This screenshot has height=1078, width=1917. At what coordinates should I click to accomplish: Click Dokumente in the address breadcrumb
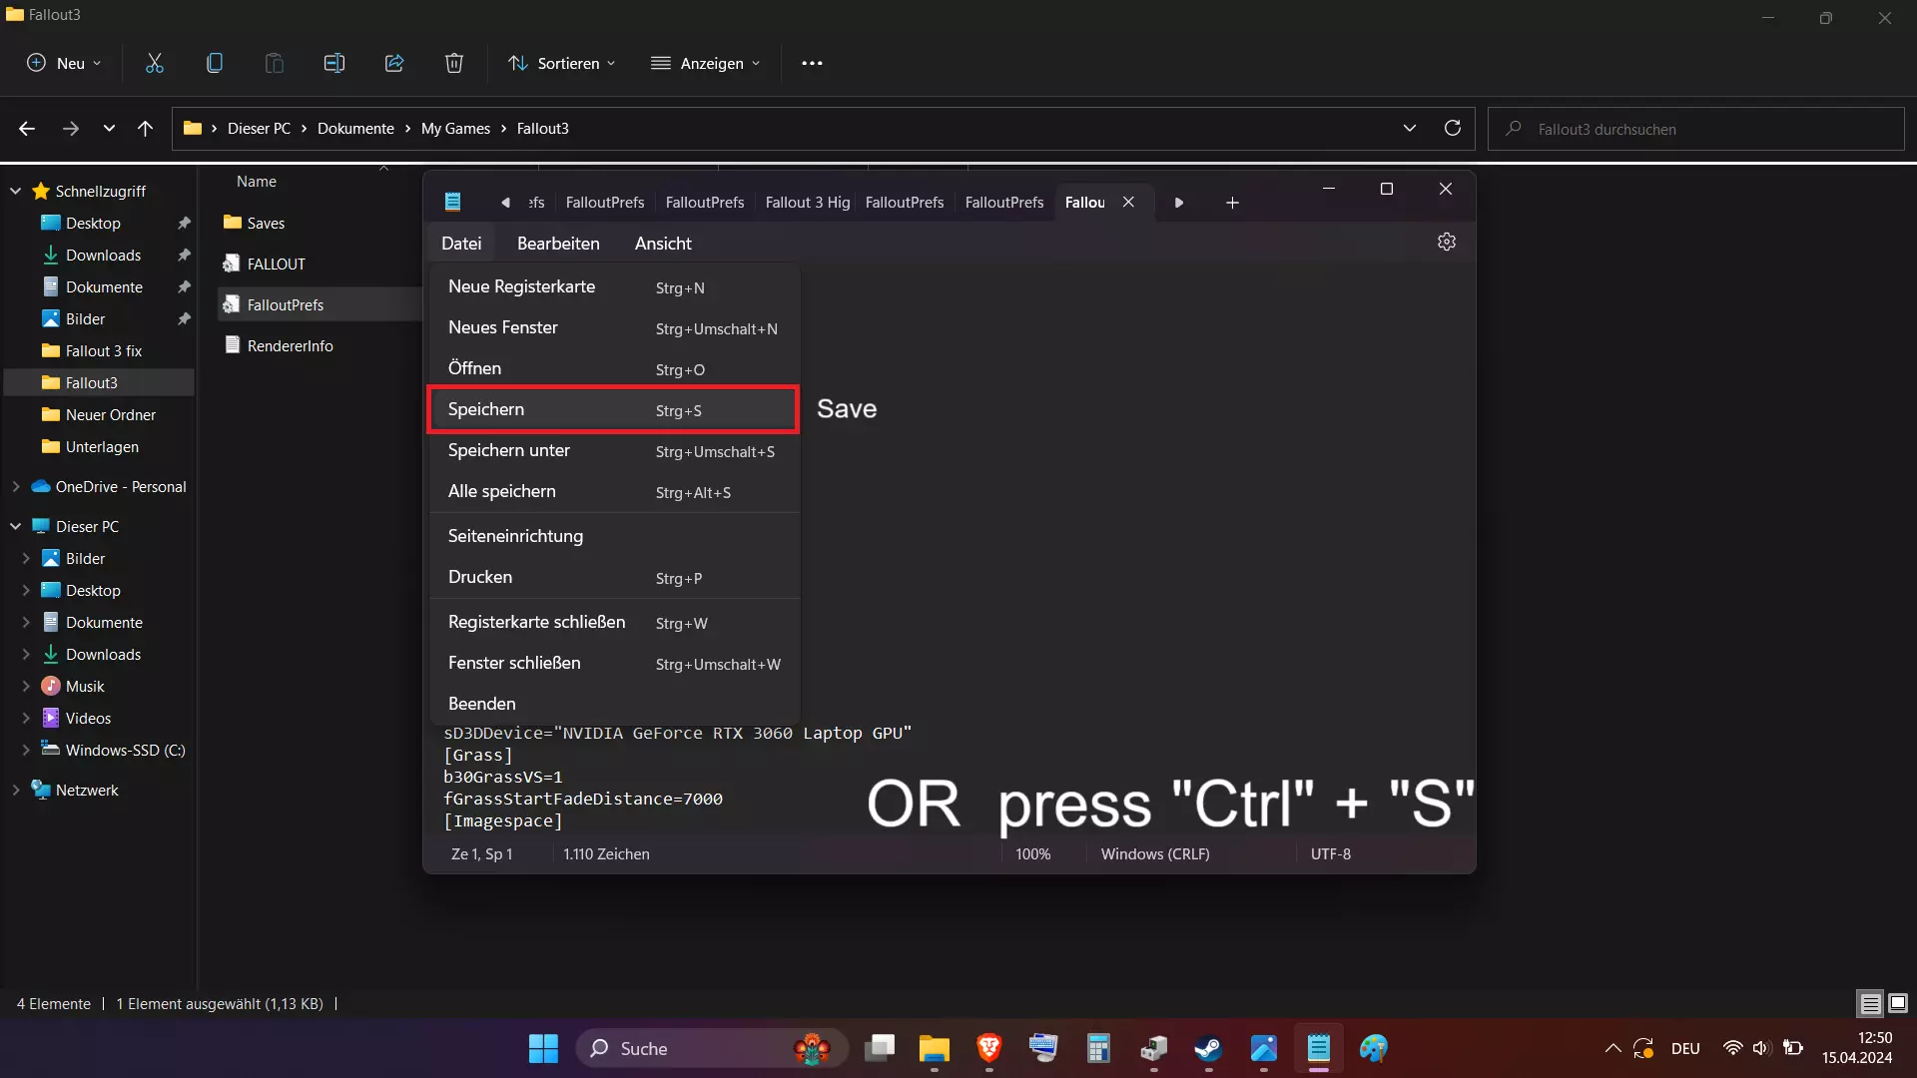point(355,129)
